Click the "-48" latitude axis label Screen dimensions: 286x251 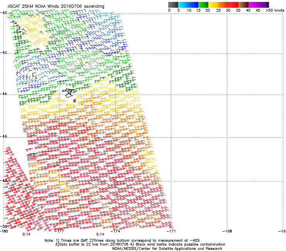tap(3, 180)
